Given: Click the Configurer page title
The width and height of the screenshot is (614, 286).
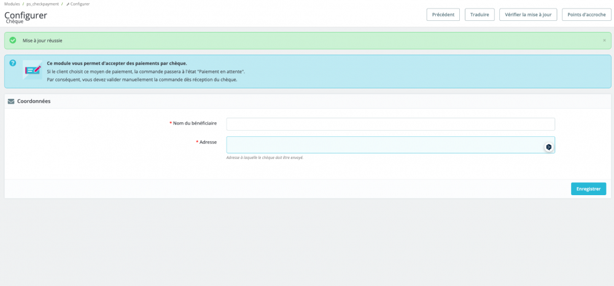Looking at the screenshot, I should [x=26, y=15].
